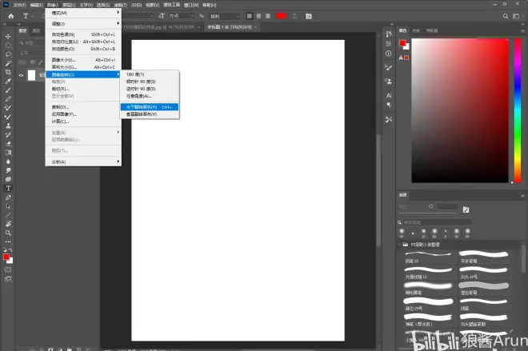
Task: Click the red text color swatch
Action: click(x=281, y=15)
